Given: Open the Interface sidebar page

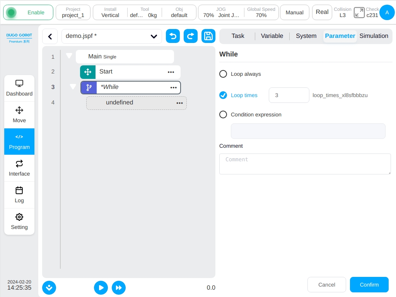Looking at the screenshot, I should (19, 168).
